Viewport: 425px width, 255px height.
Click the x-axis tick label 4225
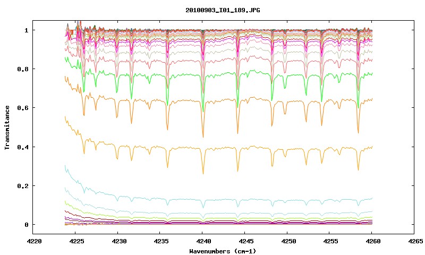pyautogui.click(x=76, y=241)
